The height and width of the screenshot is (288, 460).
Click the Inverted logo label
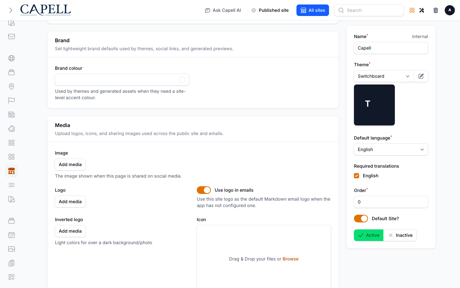point(69,220)
